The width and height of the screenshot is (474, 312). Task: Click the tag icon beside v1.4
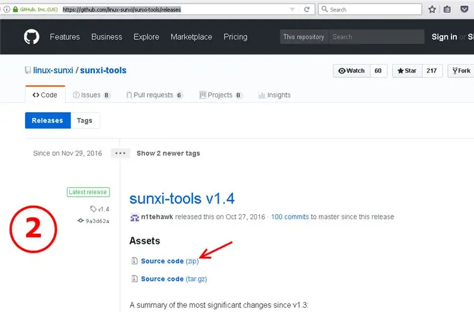point(94,209)
